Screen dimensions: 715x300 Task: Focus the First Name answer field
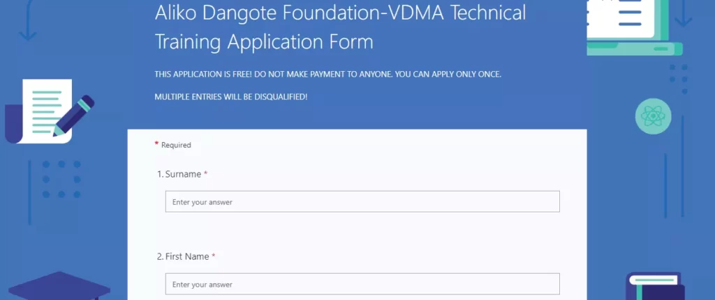click(362, 284)
